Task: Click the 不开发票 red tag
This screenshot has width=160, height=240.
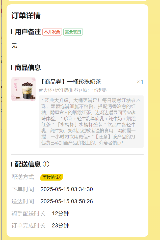Action: click(x=52, y=32)
